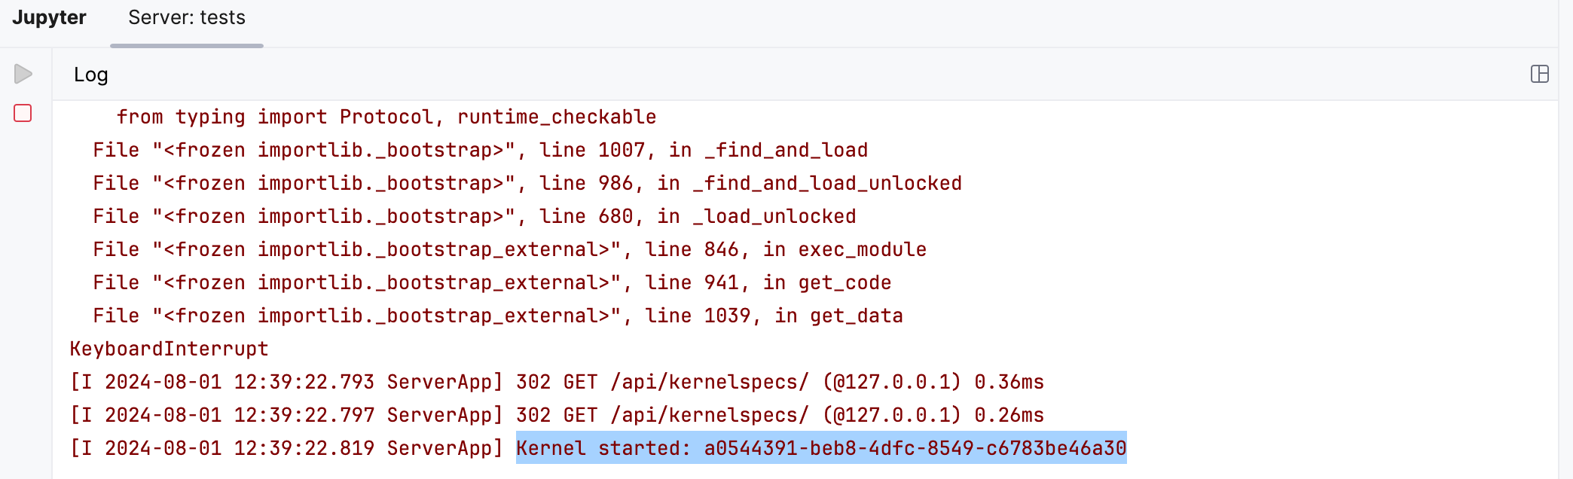The height and width of the screenshot is (479, 1573).
Task: Click the KeyboardInterrupt log line
Action: pos(167,348)
